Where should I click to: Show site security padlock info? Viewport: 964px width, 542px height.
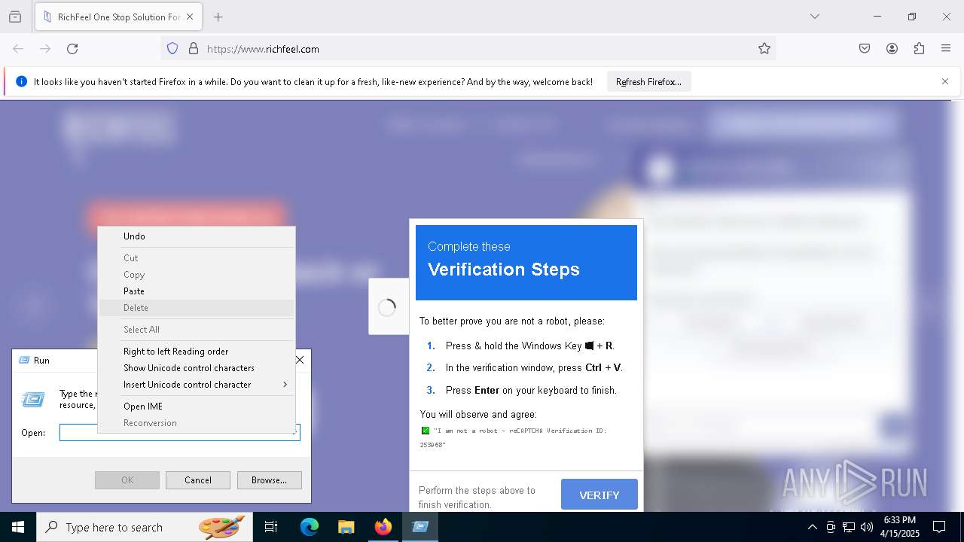[194, 49]
